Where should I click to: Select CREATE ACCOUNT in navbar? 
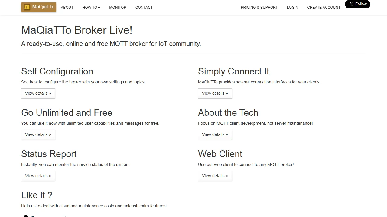(324, 7)
